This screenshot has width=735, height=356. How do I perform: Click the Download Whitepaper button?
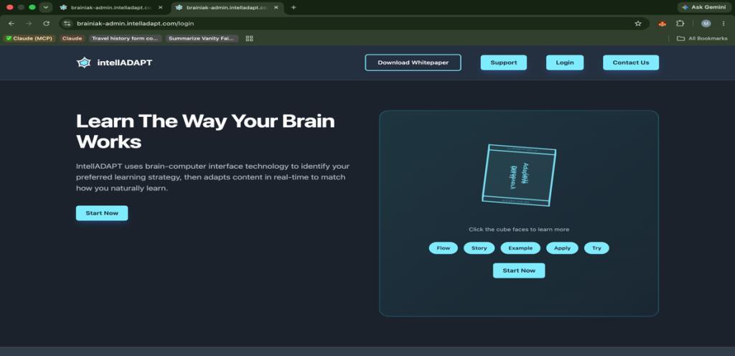coord(413,62)
